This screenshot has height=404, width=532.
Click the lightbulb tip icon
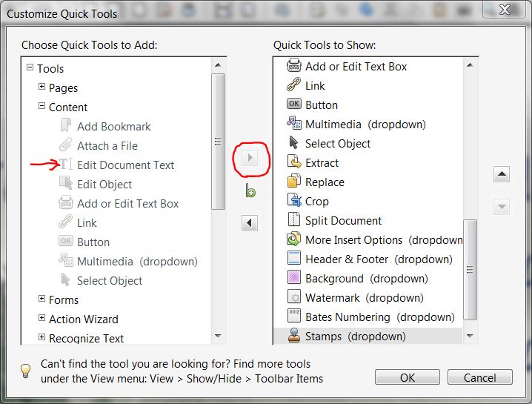(26, 371)
